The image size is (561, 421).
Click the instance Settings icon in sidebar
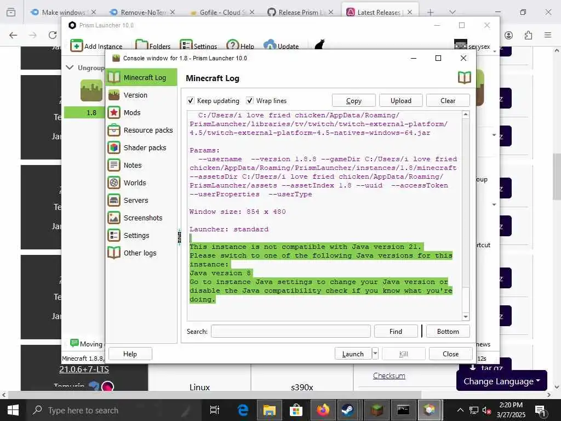pyautogui.click(x=114, y=235)
